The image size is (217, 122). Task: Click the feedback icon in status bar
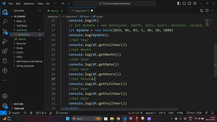pos(206,113)
